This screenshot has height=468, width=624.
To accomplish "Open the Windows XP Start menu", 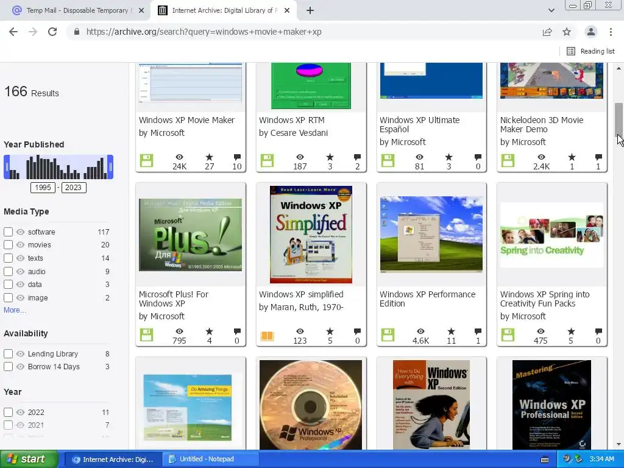I will coord(29,459).
